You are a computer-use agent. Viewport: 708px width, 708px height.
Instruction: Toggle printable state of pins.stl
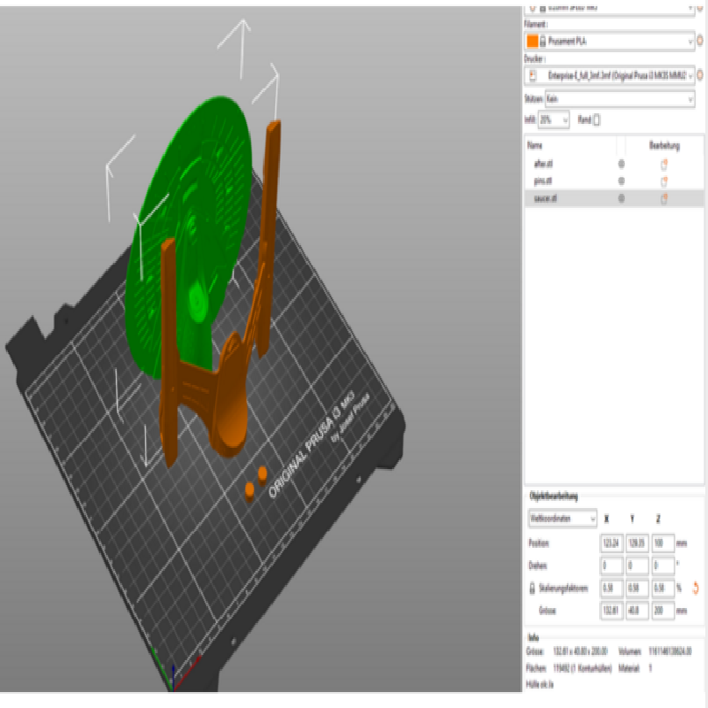click(x=621, y=181)
